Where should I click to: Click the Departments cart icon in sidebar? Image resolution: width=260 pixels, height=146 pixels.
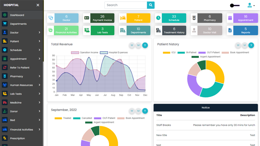tap(5, 24)
